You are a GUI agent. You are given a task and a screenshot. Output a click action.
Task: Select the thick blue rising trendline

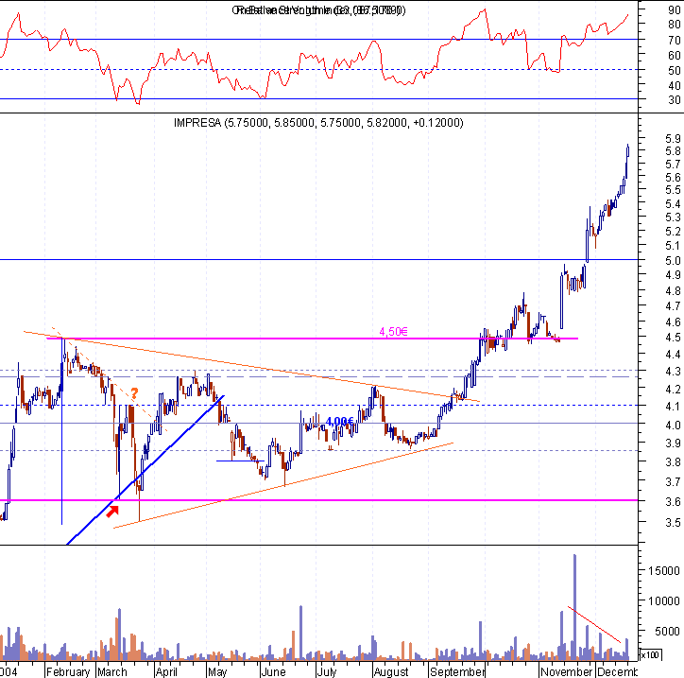(145, 470)
